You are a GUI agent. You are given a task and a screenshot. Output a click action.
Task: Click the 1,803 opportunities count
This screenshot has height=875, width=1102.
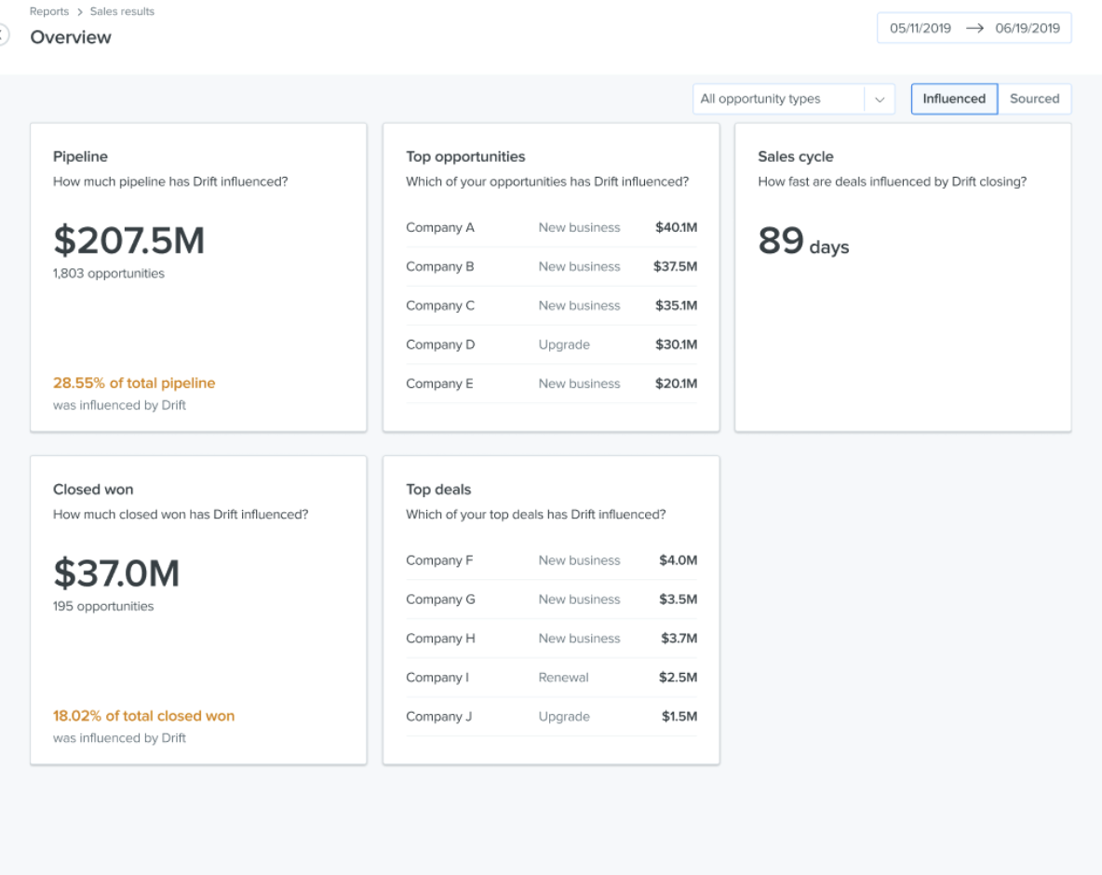(109, 274)
